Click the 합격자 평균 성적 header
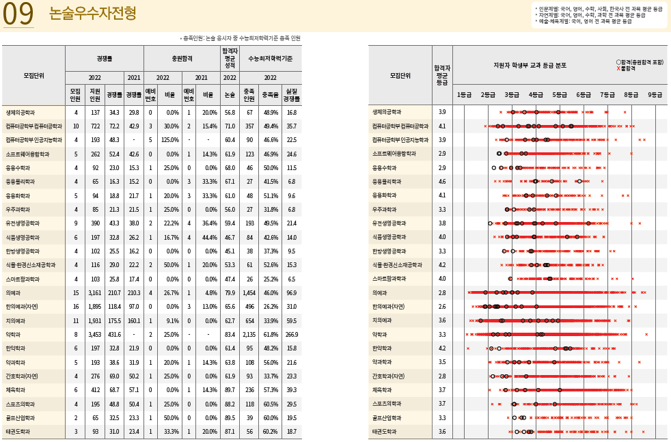 point(230,58)
